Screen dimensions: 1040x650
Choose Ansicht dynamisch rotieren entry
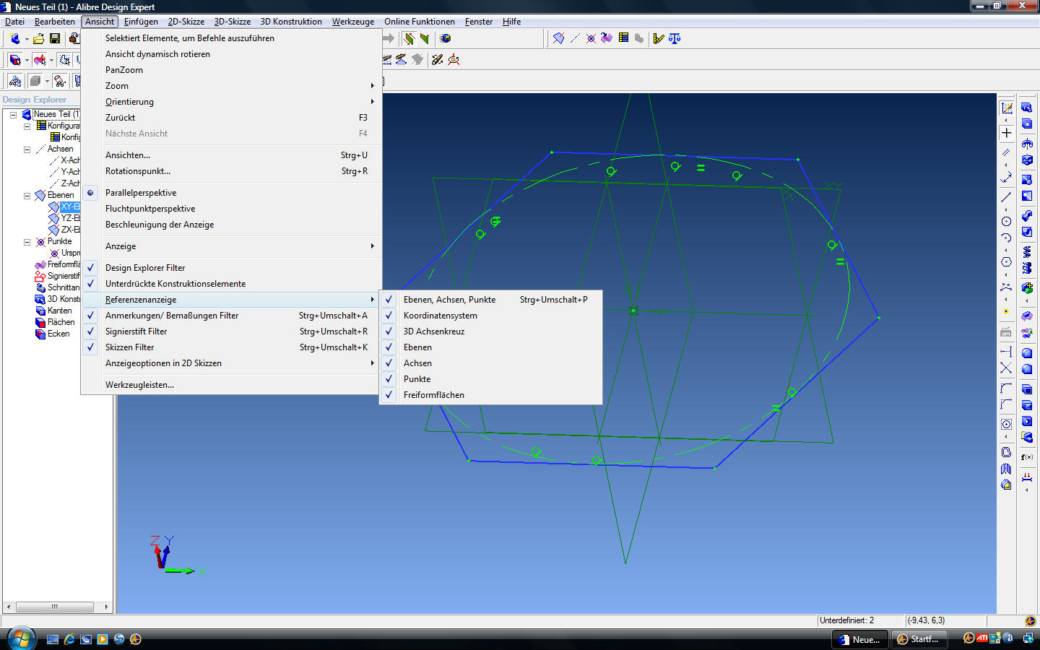pos(231,54)
